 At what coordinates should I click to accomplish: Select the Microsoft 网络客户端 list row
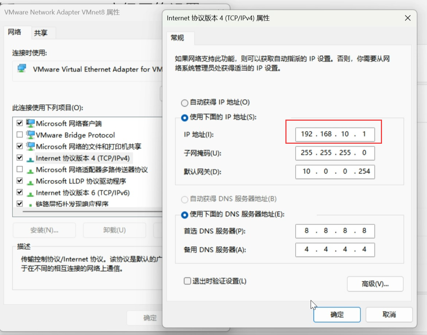[69, 124]
